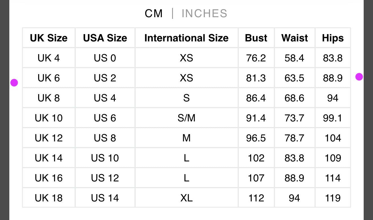
Task: Click the USA Size column header
Action: click(x=105, y=38)
